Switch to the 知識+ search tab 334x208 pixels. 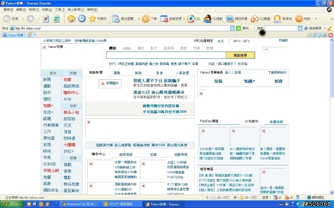pos(127,48)
